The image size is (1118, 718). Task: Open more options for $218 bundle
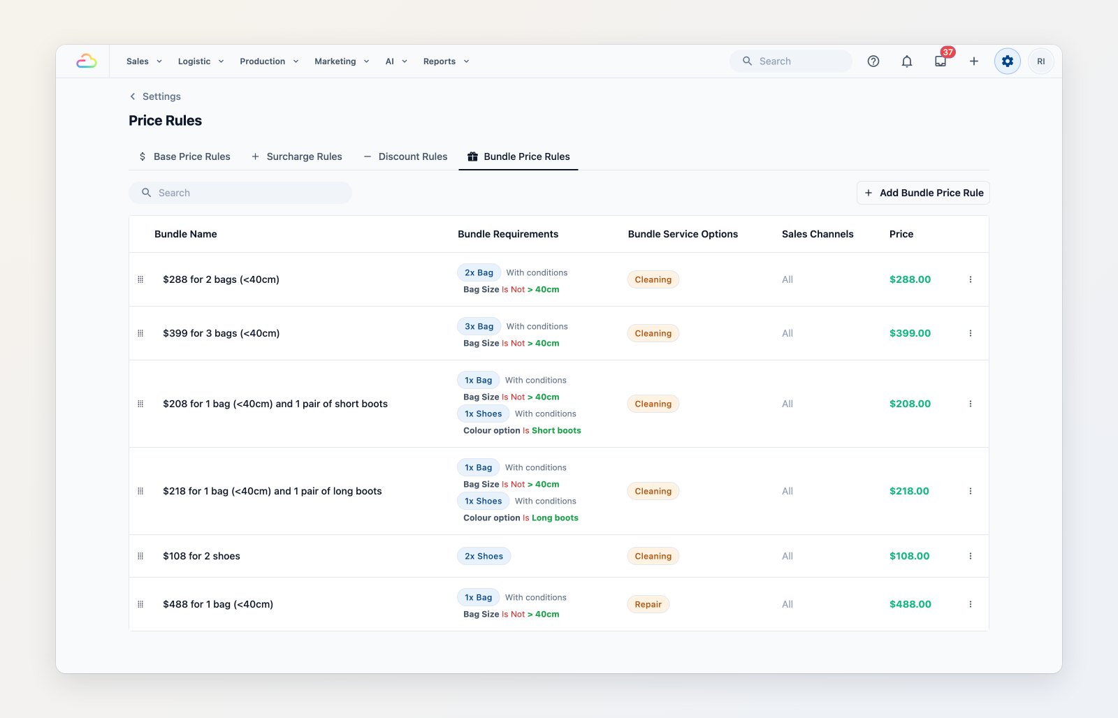(x=971, y=491)
